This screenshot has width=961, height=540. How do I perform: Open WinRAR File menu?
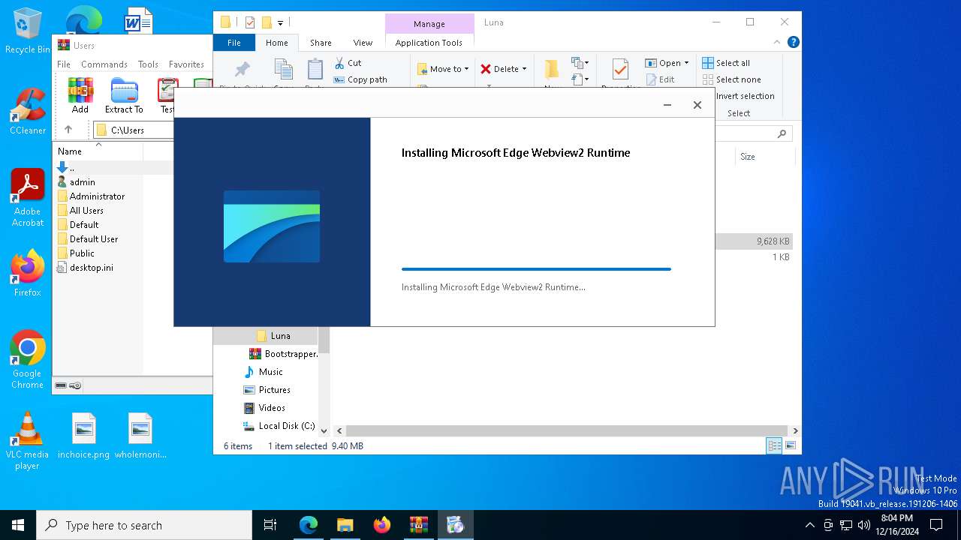pyautogui.click(x=64, y=64)
